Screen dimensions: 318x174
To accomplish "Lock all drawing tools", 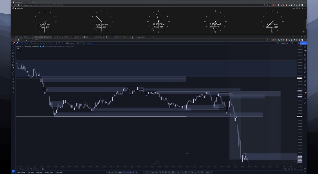I will [13, 85].
